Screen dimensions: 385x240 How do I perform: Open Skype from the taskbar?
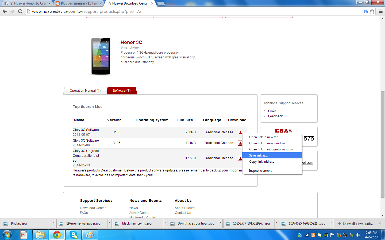[73, 235]
